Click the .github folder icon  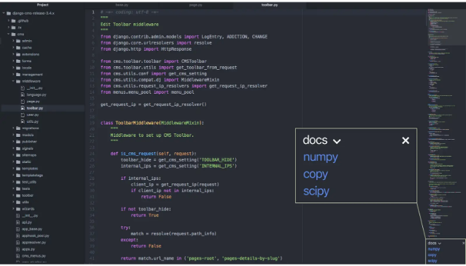(13, 20)
